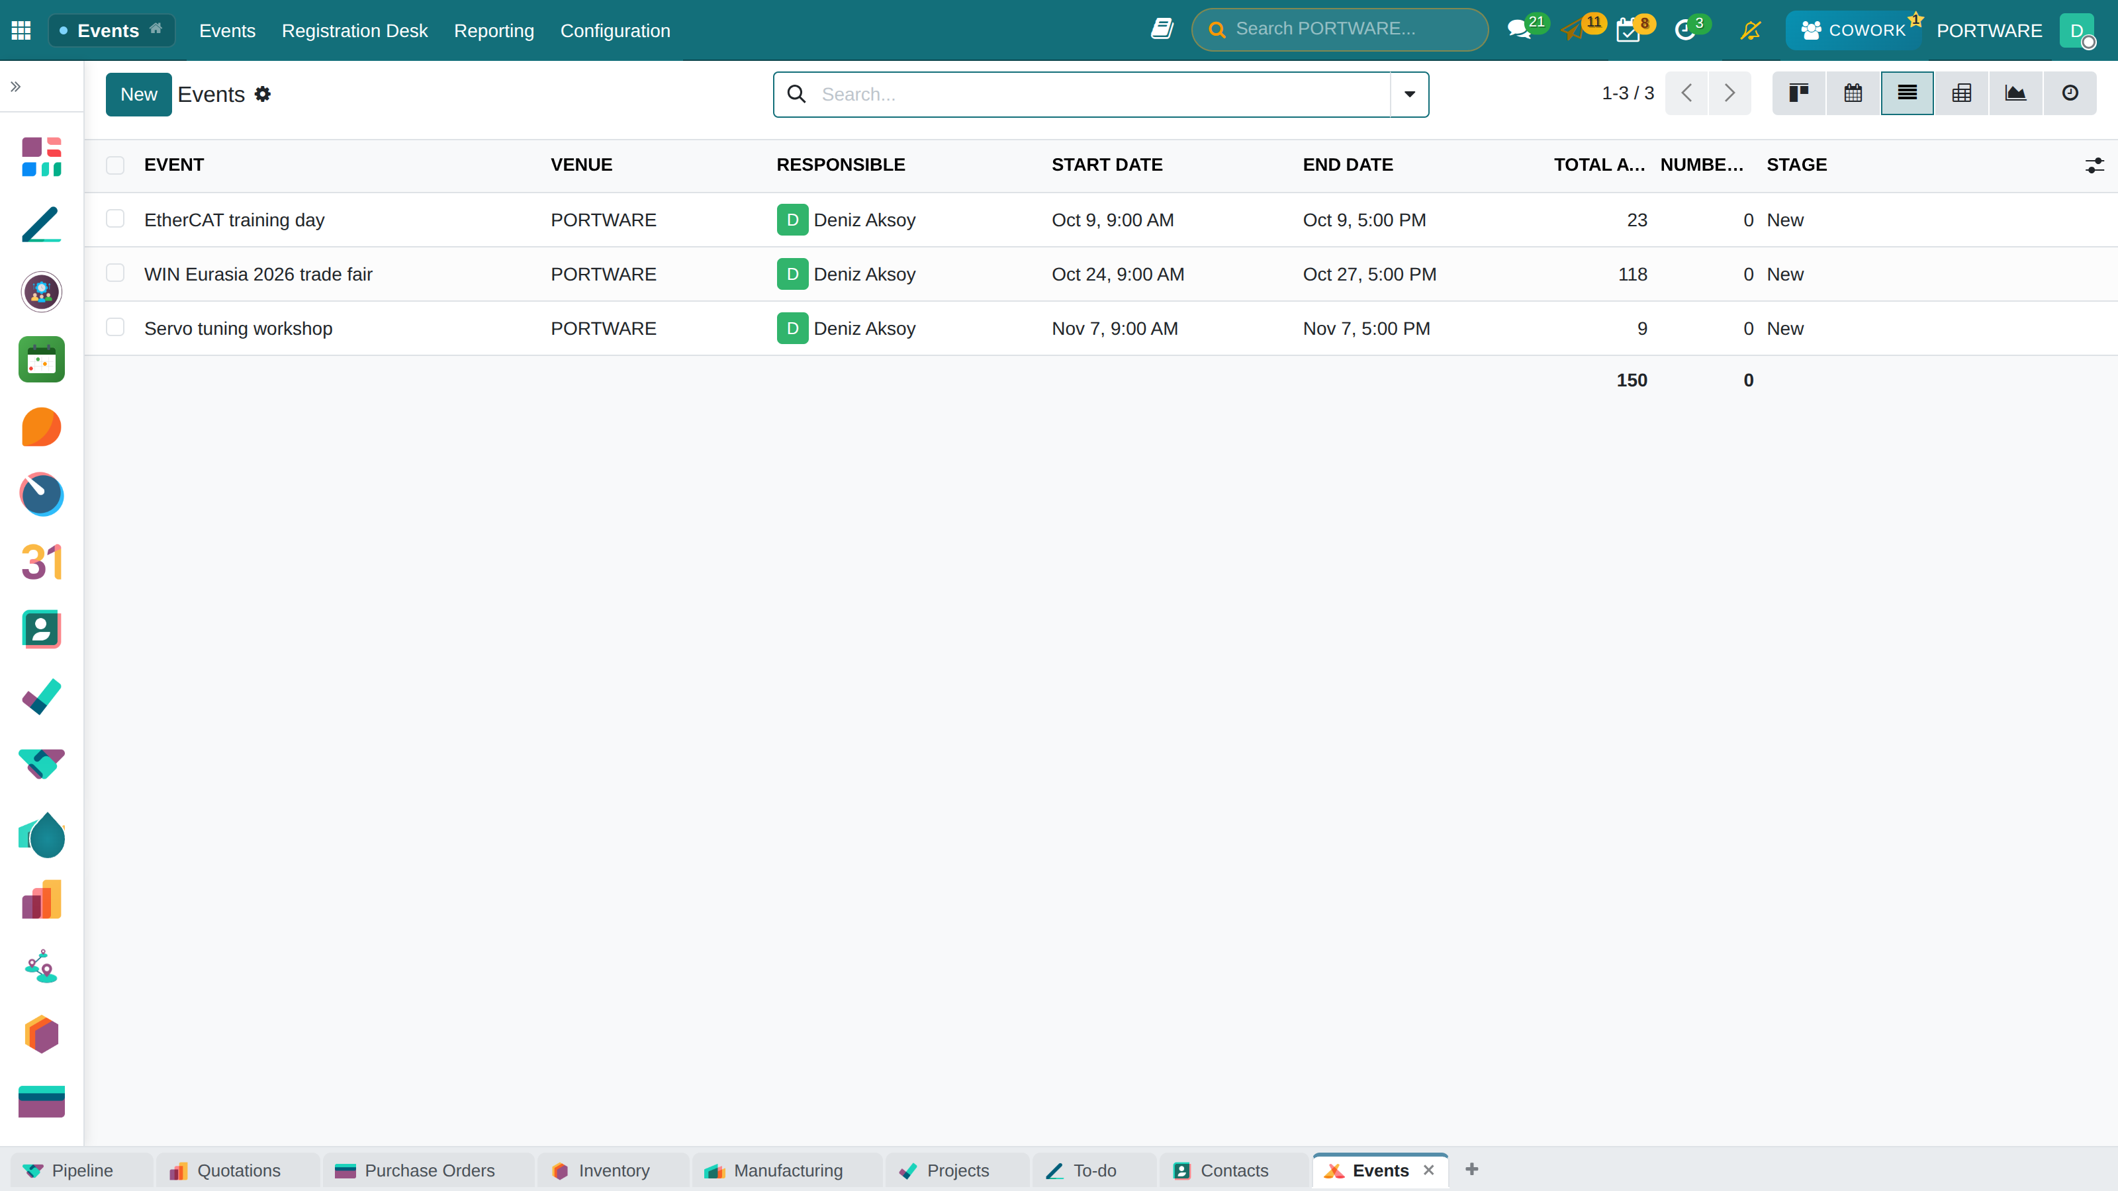Switch to the Purchase Orders tab

pyautogui.click(x=428, y=1170)
